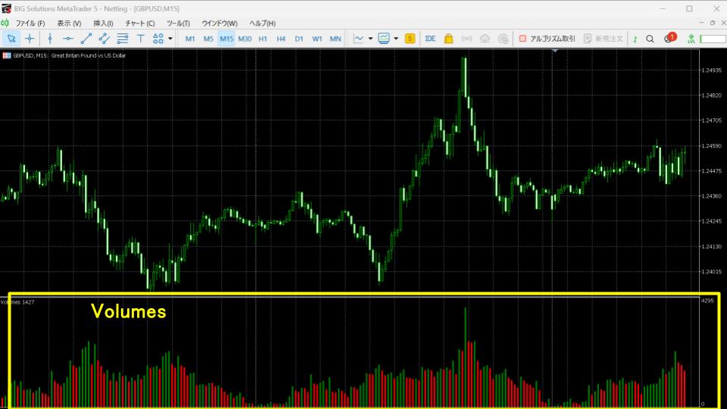This screenshot has height=409, width=727.
Task: Expand chart templates dropdown arrow
Action: click(x=396, y=39)
